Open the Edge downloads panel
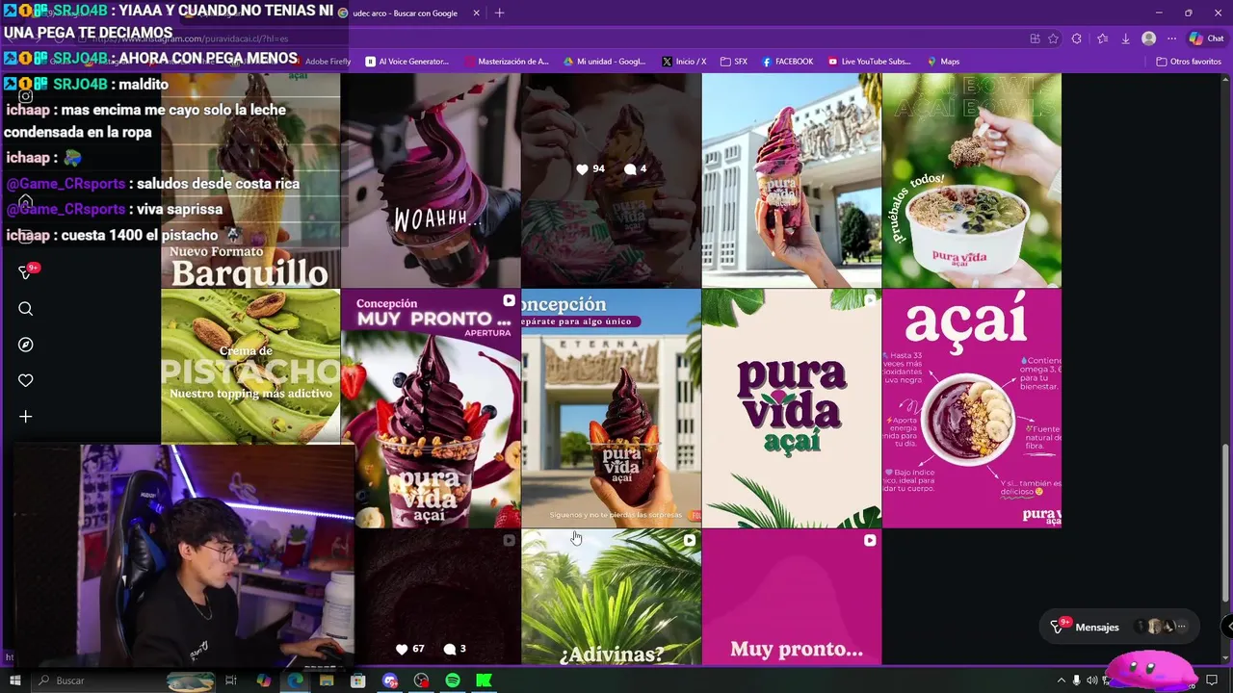 [x=1125, y=38]
